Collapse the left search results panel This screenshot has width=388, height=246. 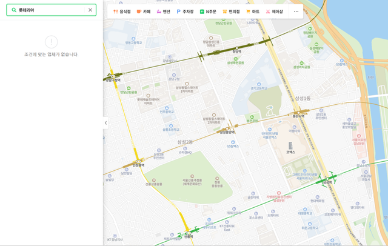click(x=105, y=123)
